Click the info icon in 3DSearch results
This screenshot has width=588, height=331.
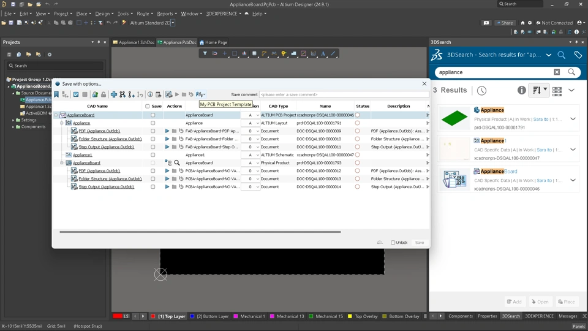521,90
